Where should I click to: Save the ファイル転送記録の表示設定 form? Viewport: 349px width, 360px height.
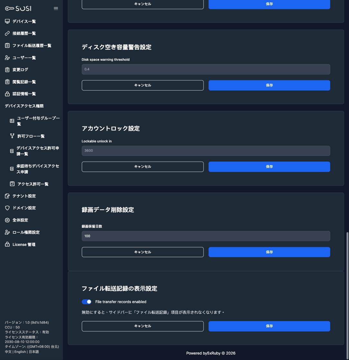[x=269, y=326]
